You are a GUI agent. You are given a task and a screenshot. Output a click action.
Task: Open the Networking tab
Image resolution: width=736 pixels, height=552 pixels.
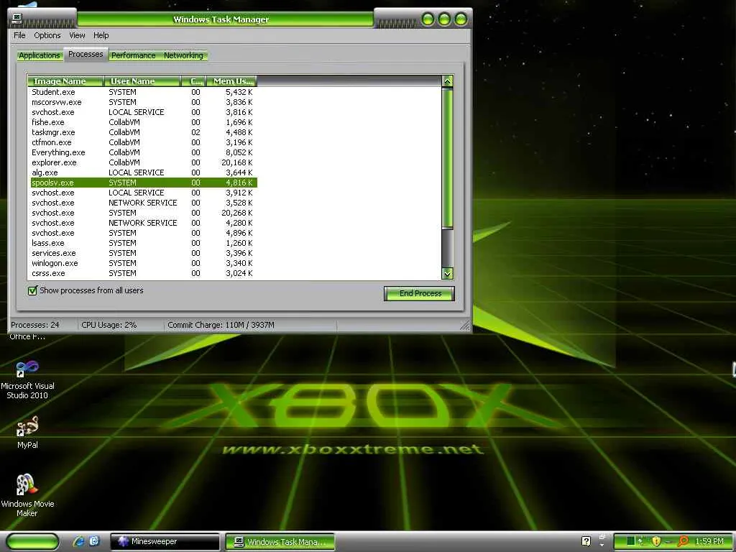click(183, 55)
